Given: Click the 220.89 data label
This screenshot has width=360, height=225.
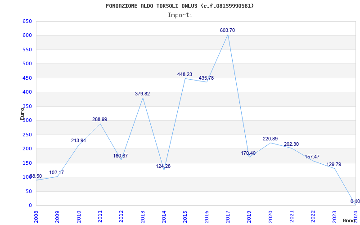Looking at the screenshot, I should [x=270, y=139].
